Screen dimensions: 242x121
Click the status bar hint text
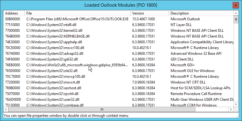point(66,116)
